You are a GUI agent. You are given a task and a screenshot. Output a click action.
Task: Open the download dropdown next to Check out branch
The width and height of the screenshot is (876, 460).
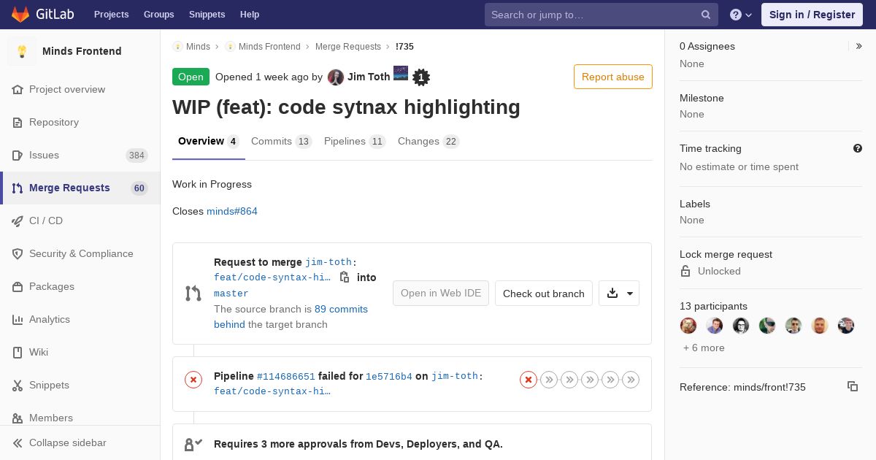(x=619, y=294)
